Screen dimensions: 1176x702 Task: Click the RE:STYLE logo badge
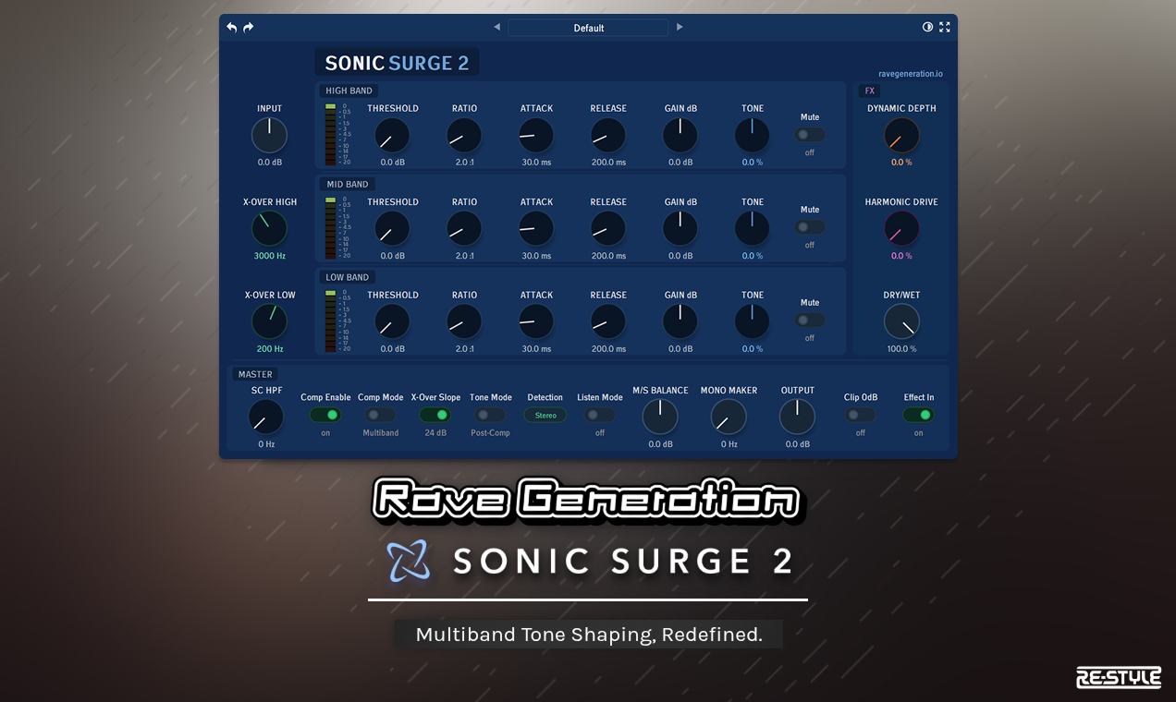[x=1118, y=677]
